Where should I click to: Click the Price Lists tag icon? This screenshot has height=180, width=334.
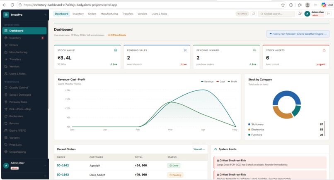click(x=6, y=145)
